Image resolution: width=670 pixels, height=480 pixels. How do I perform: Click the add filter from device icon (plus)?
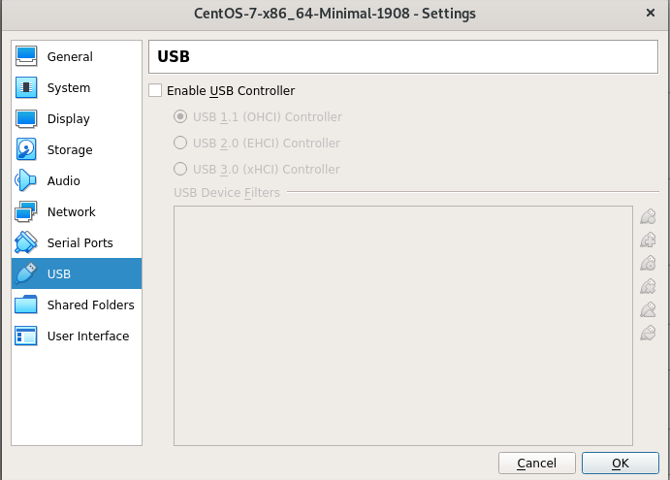pos(648,240)
